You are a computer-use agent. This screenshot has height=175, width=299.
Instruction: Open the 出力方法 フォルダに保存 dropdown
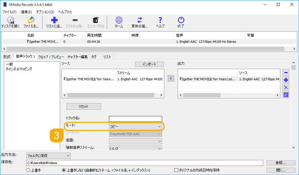48,156
